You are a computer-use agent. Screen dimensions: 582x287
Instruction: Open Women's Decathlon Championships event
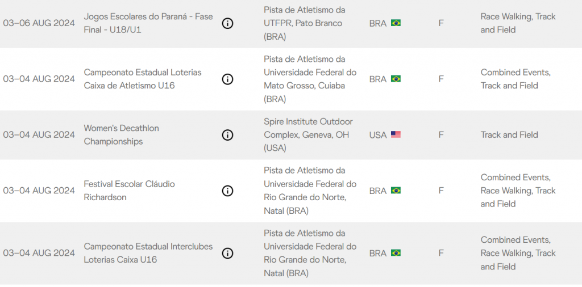[x=122, y=135]
